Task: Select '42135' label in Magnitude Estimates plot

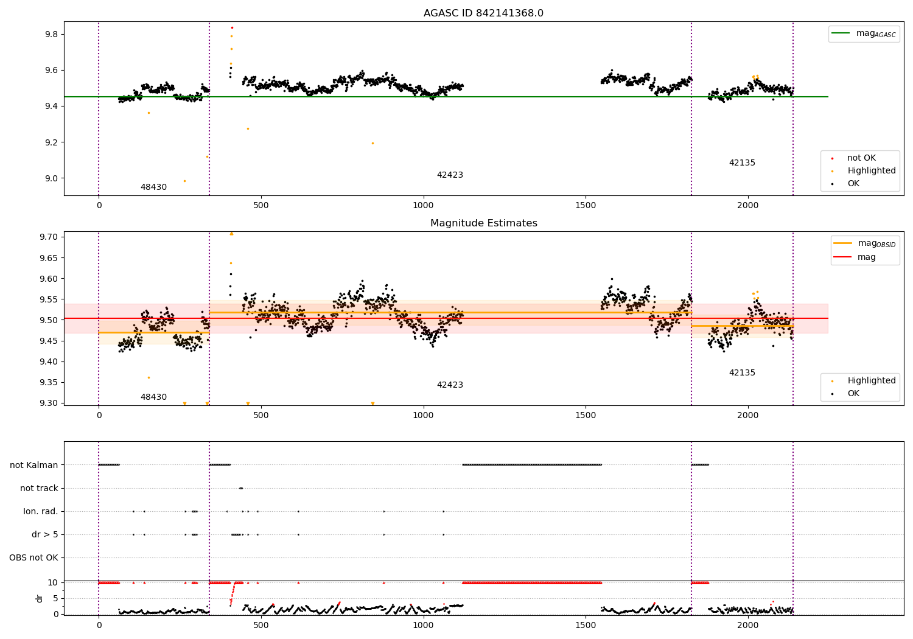Action: [x=742, y=373]
